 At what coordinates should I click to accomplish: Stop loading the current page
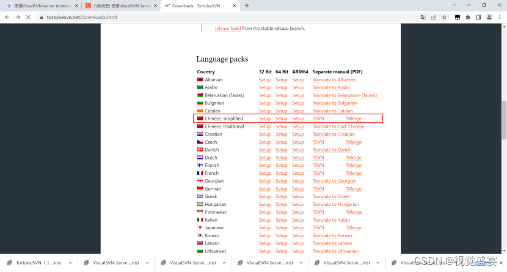28,17
